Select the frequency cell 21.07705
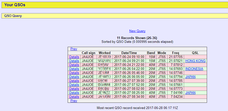The width and height of the screenshot is (228, 111). [x=176, y=57]
